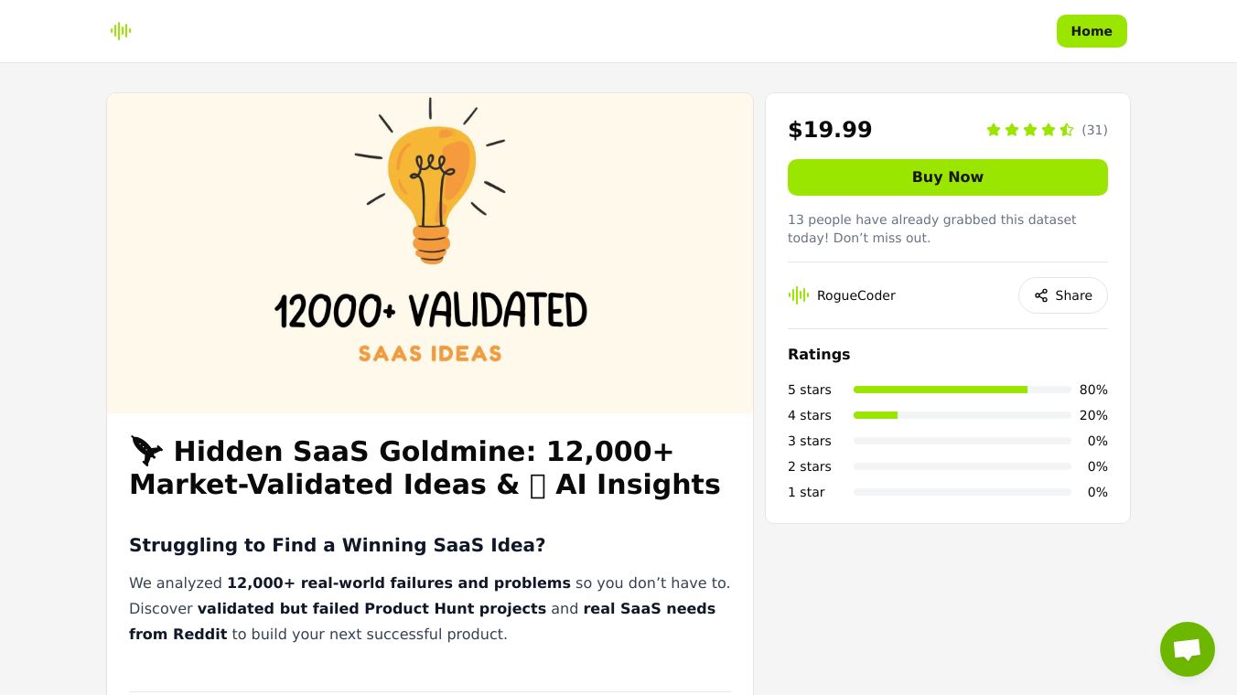Click the rocket emoji in the title

[146, 451]
